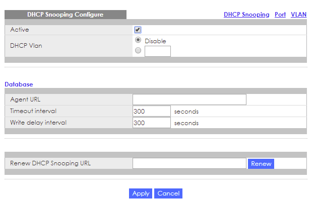
Task: Go to the Port link
Action: (280, 15)
